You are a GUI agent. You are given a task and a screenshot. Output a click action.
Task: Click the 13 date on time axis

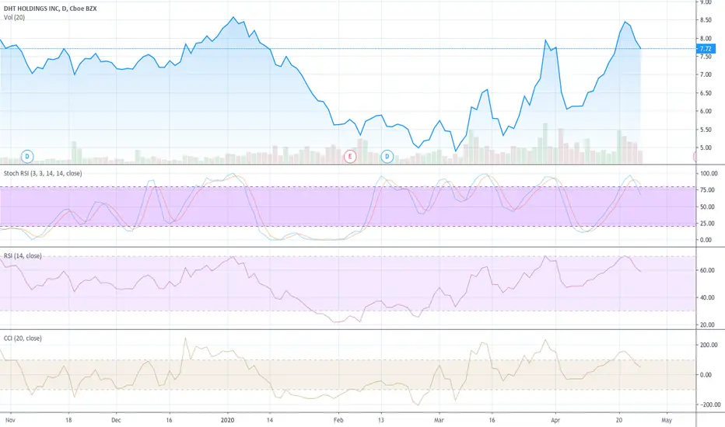coord(381,420)
